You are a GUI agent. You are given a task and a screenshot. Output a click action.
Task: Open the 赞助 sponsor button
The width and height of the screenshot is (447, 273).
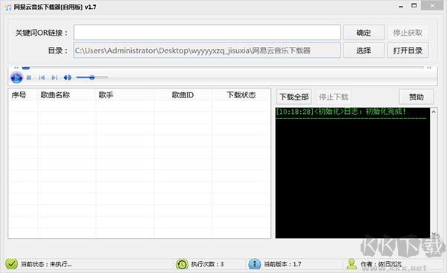(x=416, y=97)
